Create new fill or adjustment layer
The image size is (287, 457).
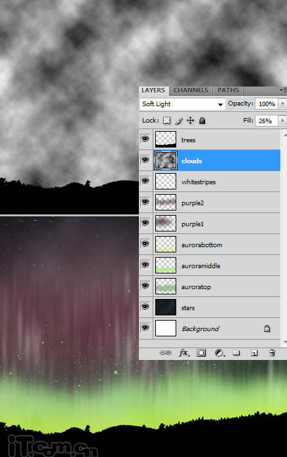click(220, 353)
